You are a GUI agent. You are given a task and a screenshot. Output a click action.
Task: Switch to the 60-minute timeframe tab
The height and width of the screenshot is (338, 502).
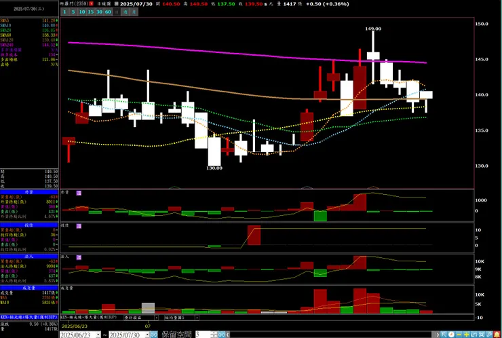[108, 12]
